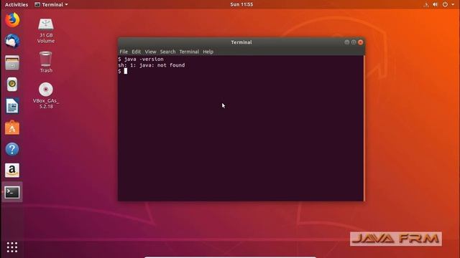Close the Terminal window

tap(361, 42)
